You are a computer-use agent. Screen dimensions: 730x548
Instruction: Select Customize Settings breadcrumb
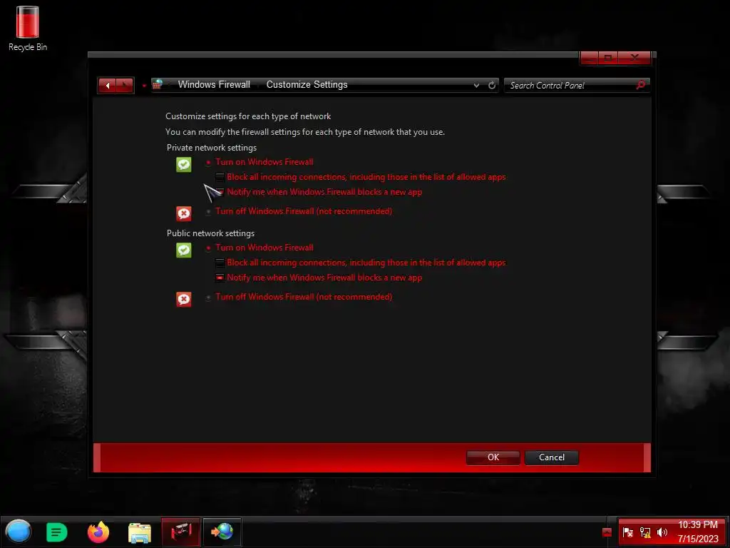point(307,85)
